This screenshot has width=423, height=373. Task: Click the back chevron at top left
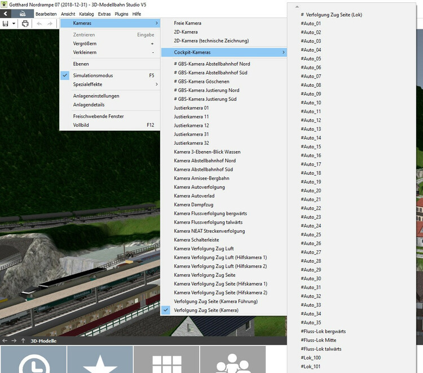pos(5,14)
